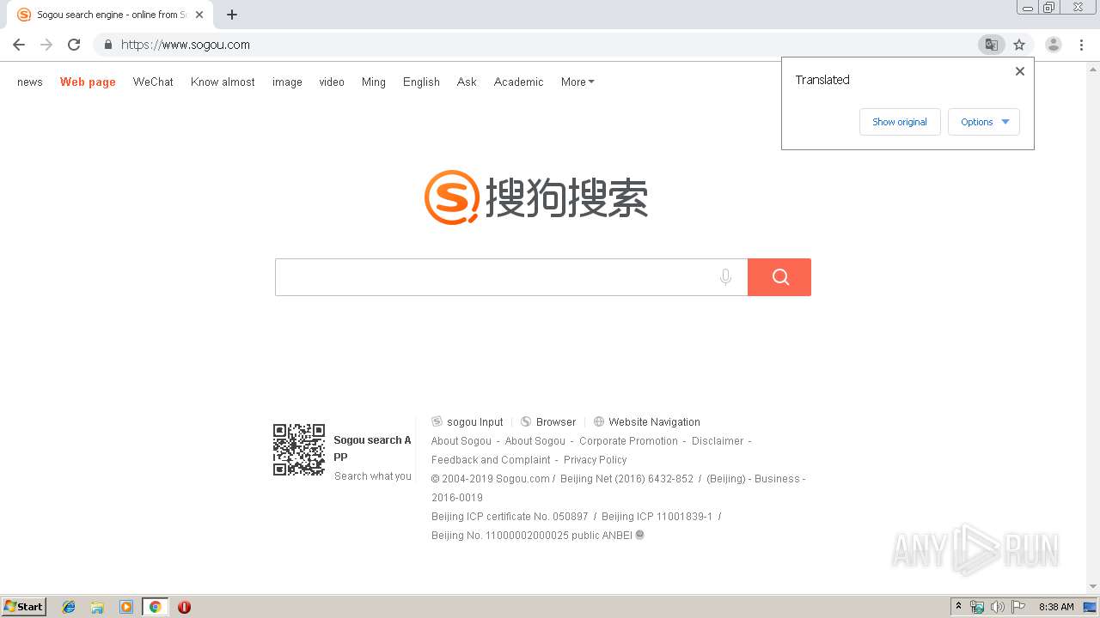Open the Privacy Policy link
Viewport: 1100px width, 618px height.
tap(596, 460)
